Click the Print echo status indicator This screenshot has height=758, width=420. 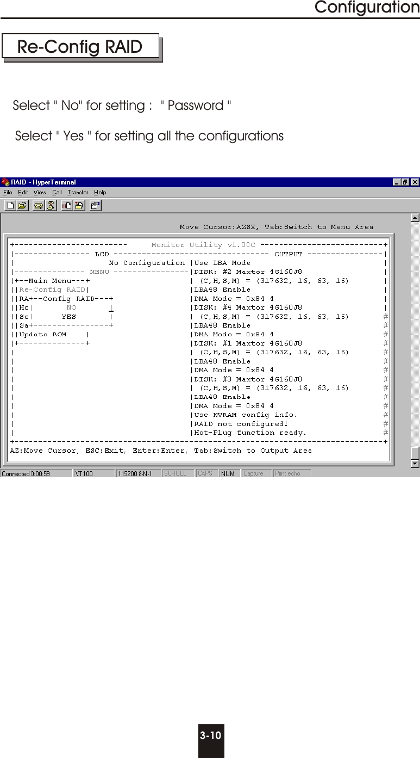click(x=292, y=473)
